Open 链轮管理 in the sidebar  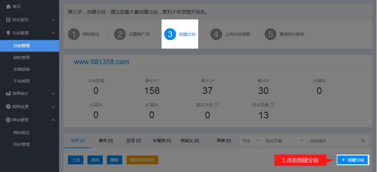[x=21, y=58]
